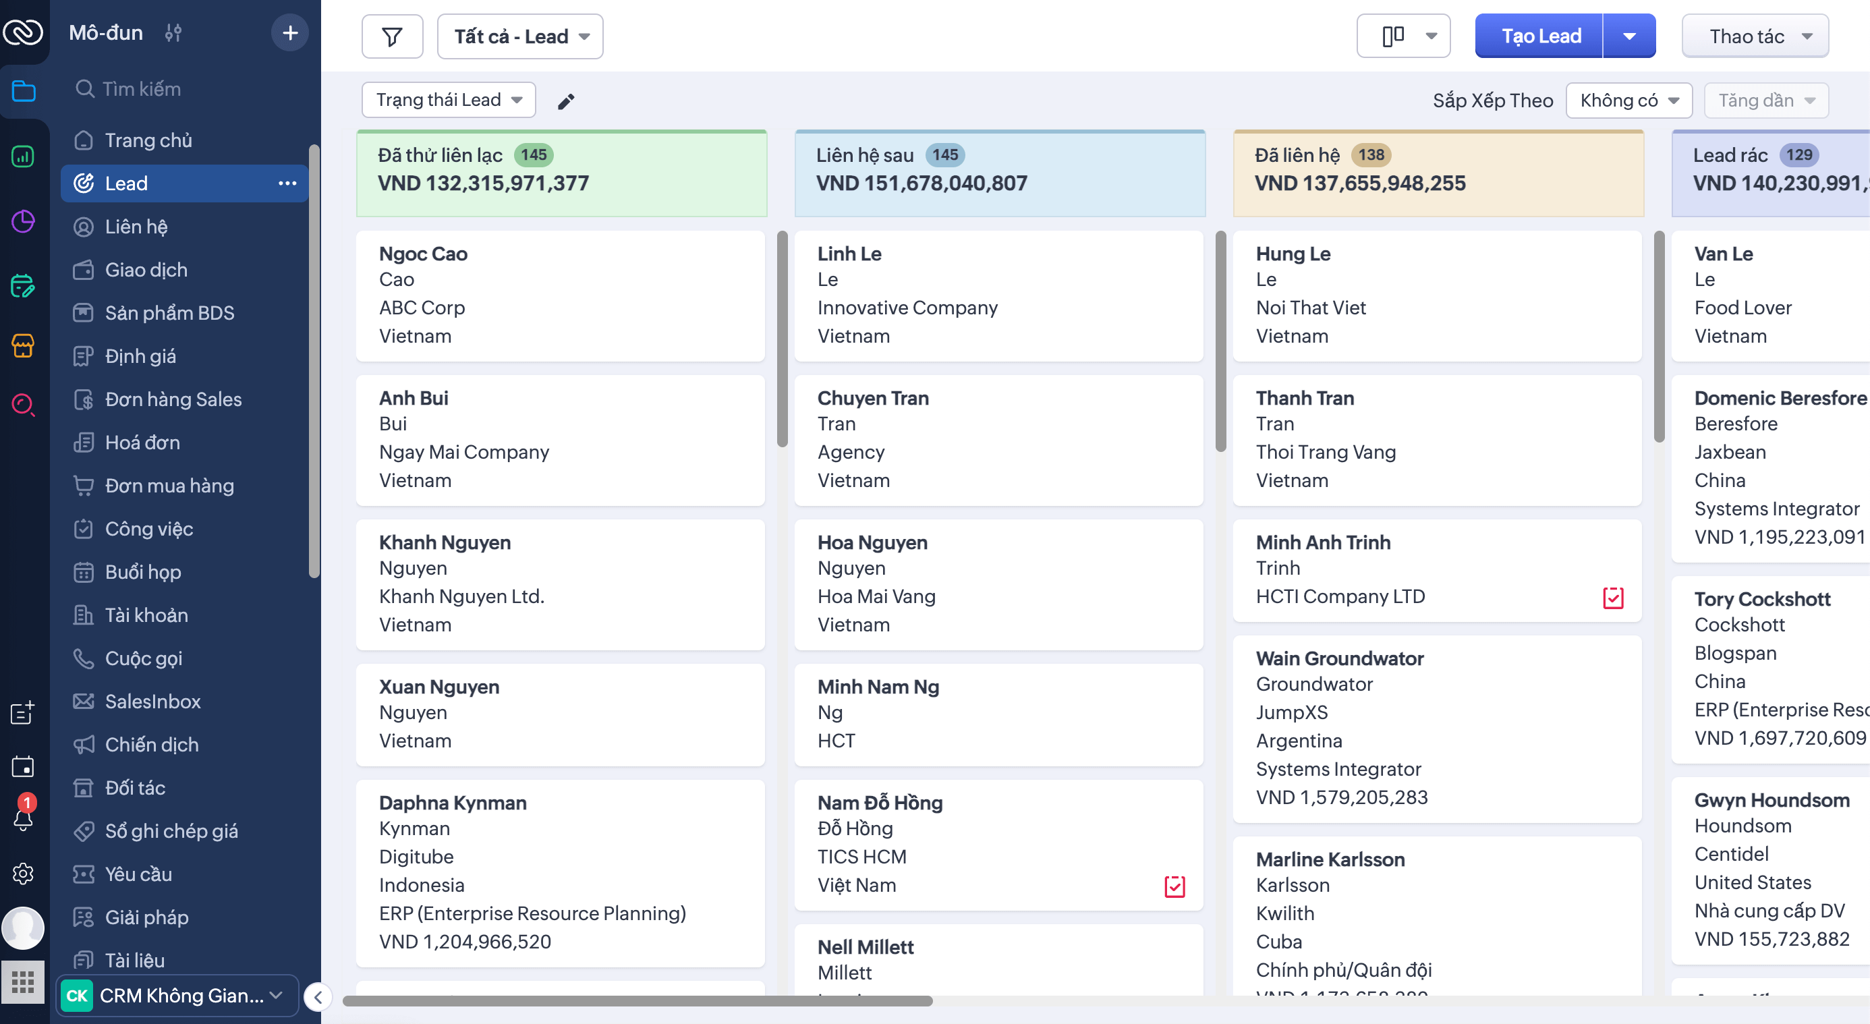Open the Đơn hàng Sales module
Viewport: 1870px width, 1024px height.
[184, 399]
